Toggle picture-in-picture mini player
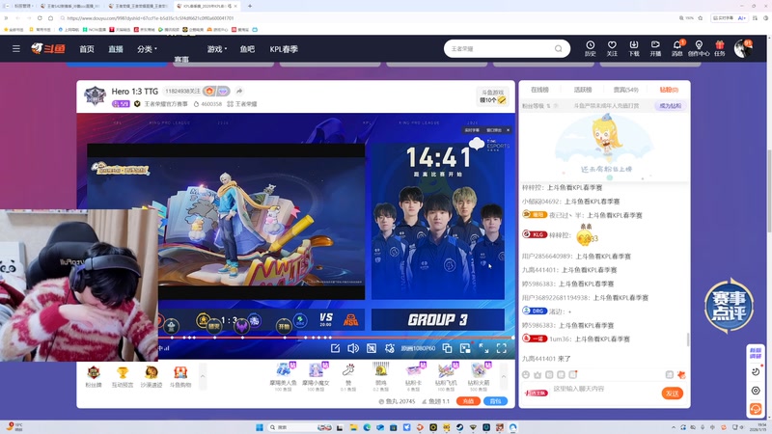The width and height of the screenshot is (772, 434). click(465, 348)
